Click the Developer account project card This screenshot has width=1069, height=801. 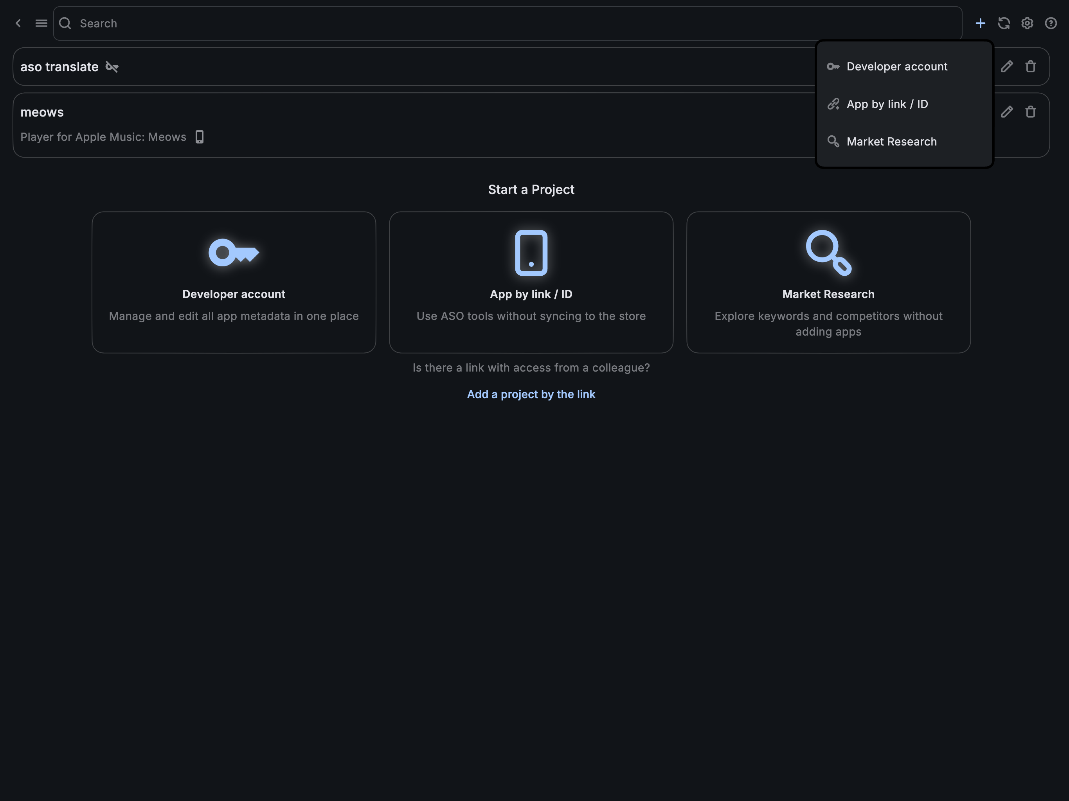coord(234,282)
